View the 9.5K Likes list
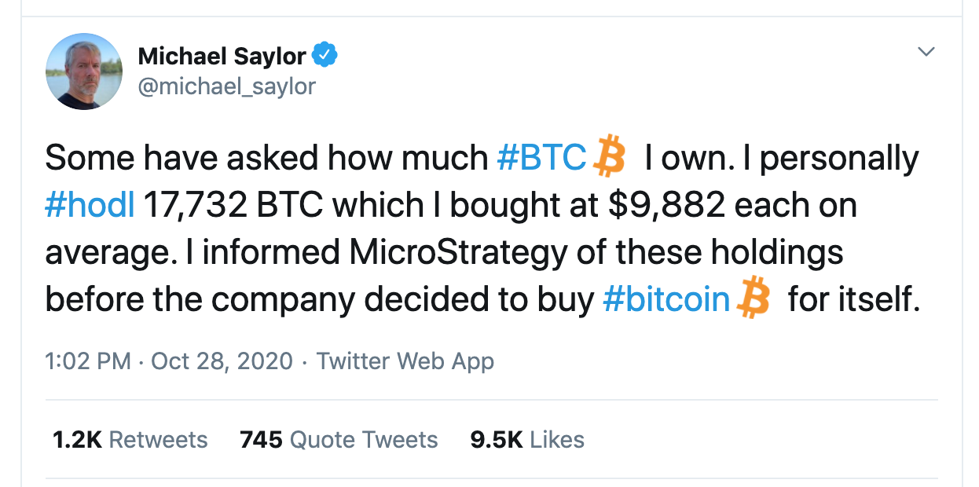Viewport: 979px width, 487px height. click(527, 439)
